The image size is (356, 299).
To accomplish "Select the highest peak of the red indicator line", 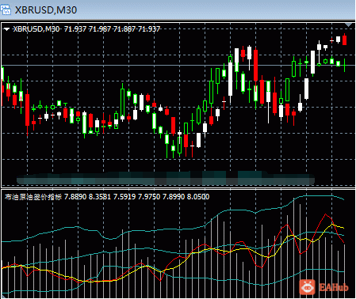I will click(x=325, y=214).
